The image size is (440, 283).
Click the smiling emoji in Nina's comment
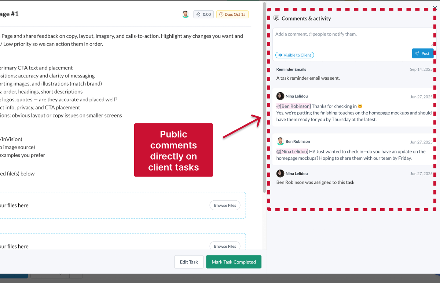pos(360,106)
